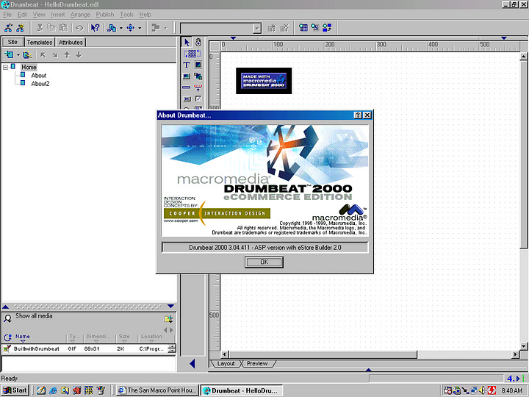Click the site structure icon in main toolbar

(8, 28)
